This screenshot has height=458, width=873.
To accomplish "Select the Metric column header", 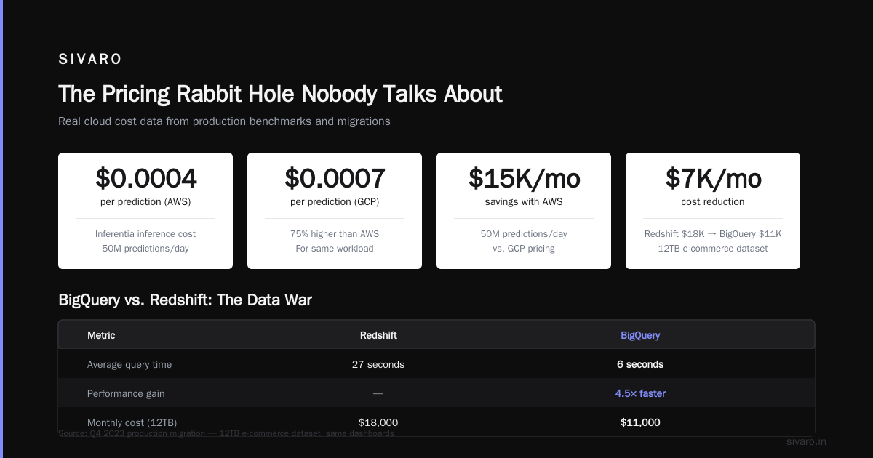I will [x=101, y=335].
